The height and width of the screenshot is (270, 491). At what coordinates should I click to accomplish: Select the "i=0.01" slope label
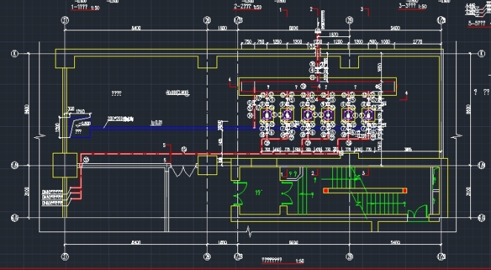click(156, 123)
